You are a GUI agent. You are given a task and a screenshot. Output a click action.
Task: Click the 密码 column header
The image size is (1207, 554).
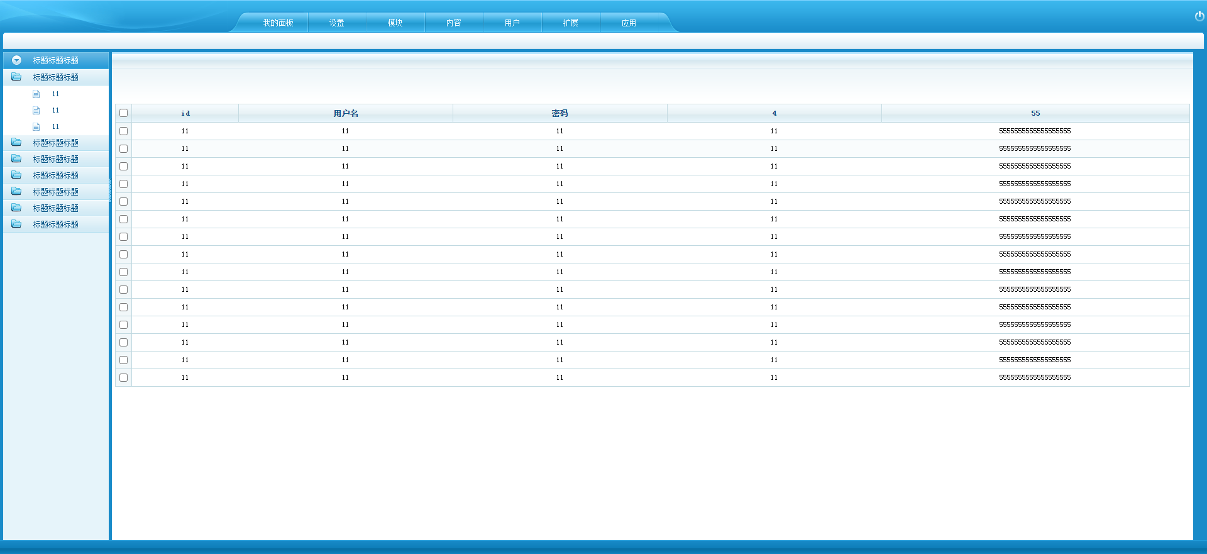click(559, 113)
